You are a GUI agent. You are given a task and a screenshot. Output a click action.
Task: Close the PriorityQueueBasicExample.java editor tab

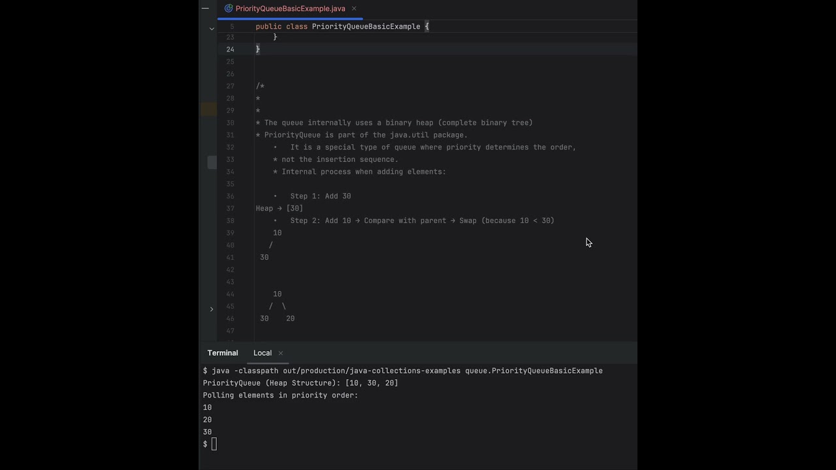354,8
